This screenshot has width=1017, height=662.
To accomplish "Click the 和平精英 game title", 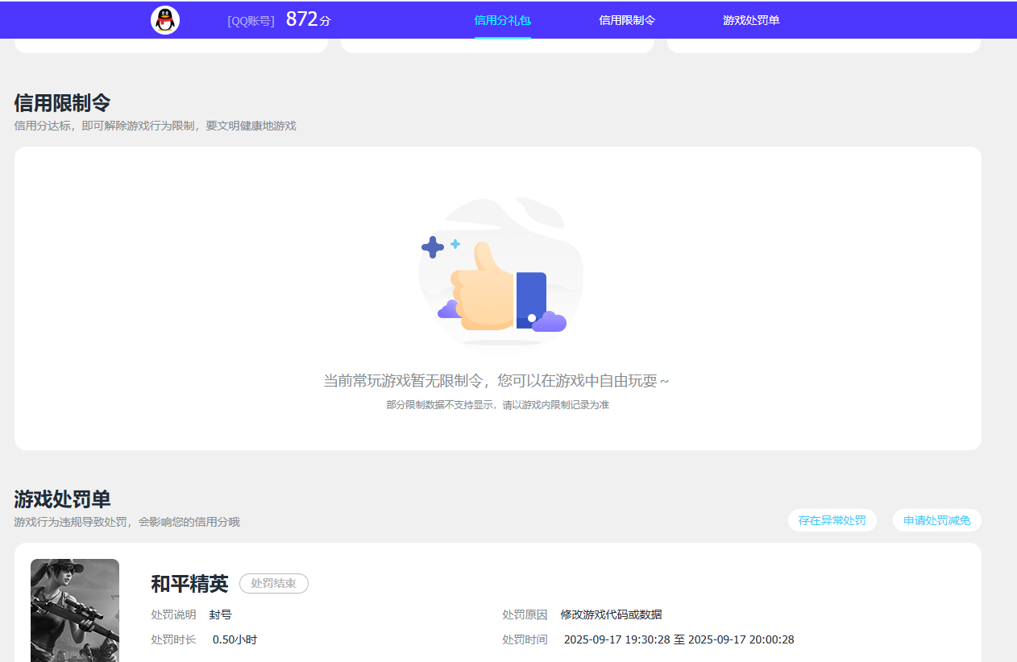I will (x=189, y=584).
